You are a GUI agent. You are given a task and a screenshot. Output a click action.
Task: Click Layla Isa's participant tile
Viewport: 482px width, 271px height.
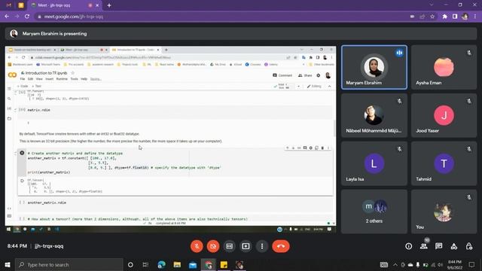coord(374,163)
